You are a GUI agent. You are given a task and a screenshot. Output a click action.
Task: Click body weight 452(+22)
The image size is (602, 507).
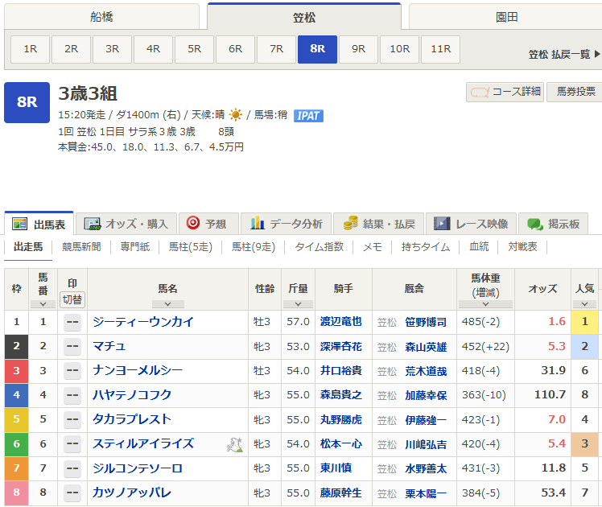click(x=485, y=346)
